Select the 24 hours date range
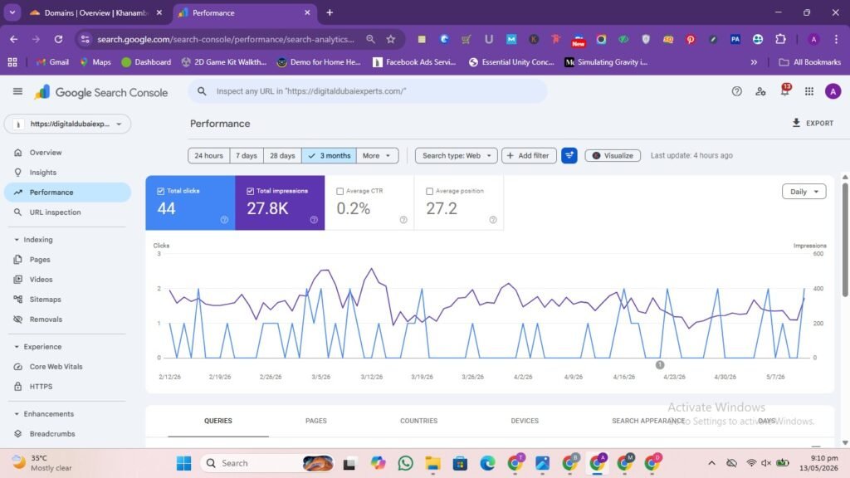 208,155
